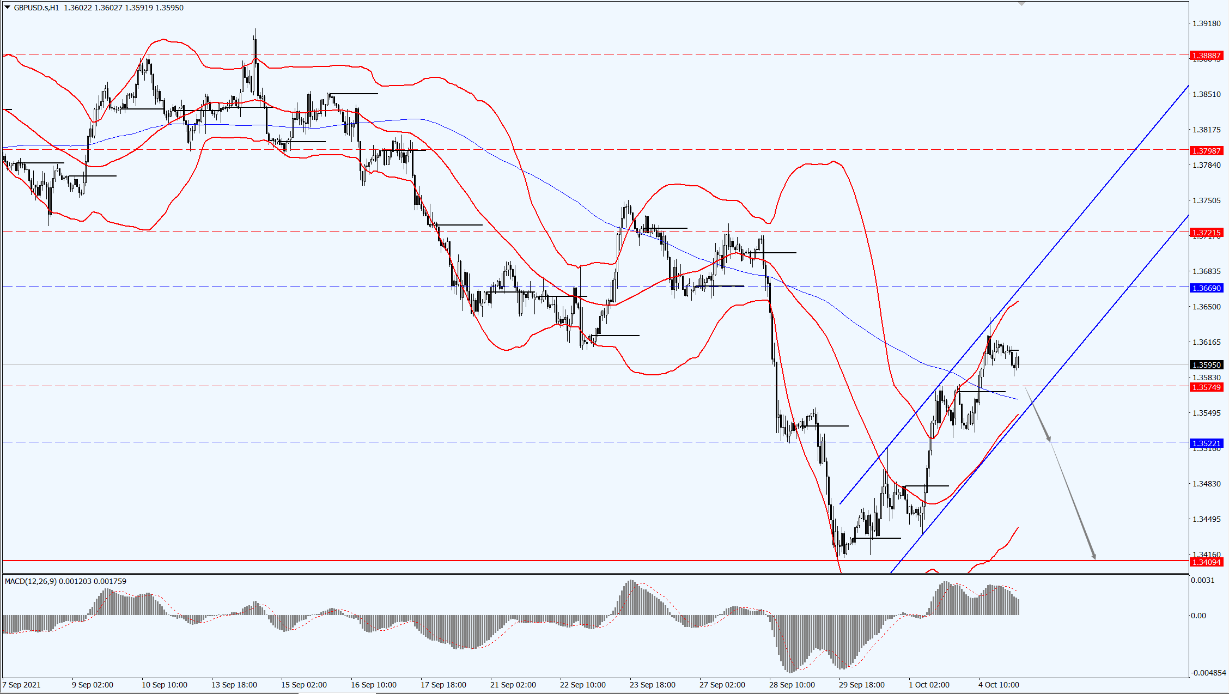Image resolution: width=1229 pixels, height=694 pixels.
Task: Click the 28 Sep 10:00 time label
Action: [792, 685]
